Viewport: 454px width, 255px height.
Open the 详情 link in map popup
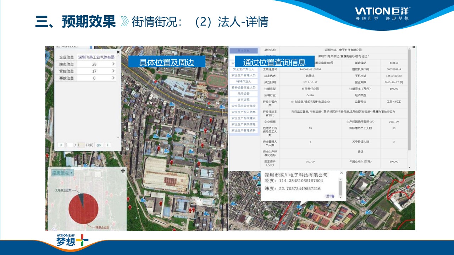point(330,196)
